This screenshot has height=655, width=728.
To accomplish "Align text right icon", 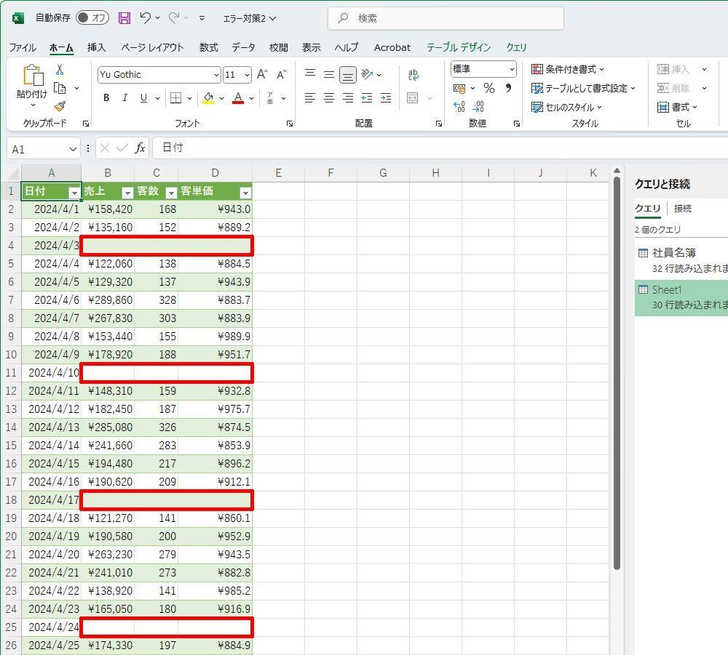I will tap(348, 98).
